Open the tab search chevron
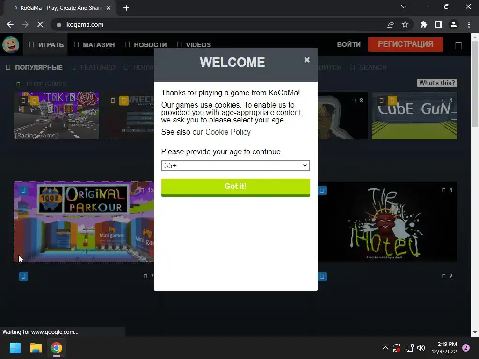Screen dimensions: 479x359 point(404,7)
